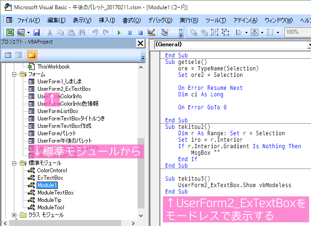Click the Bring to Front icon
311x226 pixels.
coord(193,32)
